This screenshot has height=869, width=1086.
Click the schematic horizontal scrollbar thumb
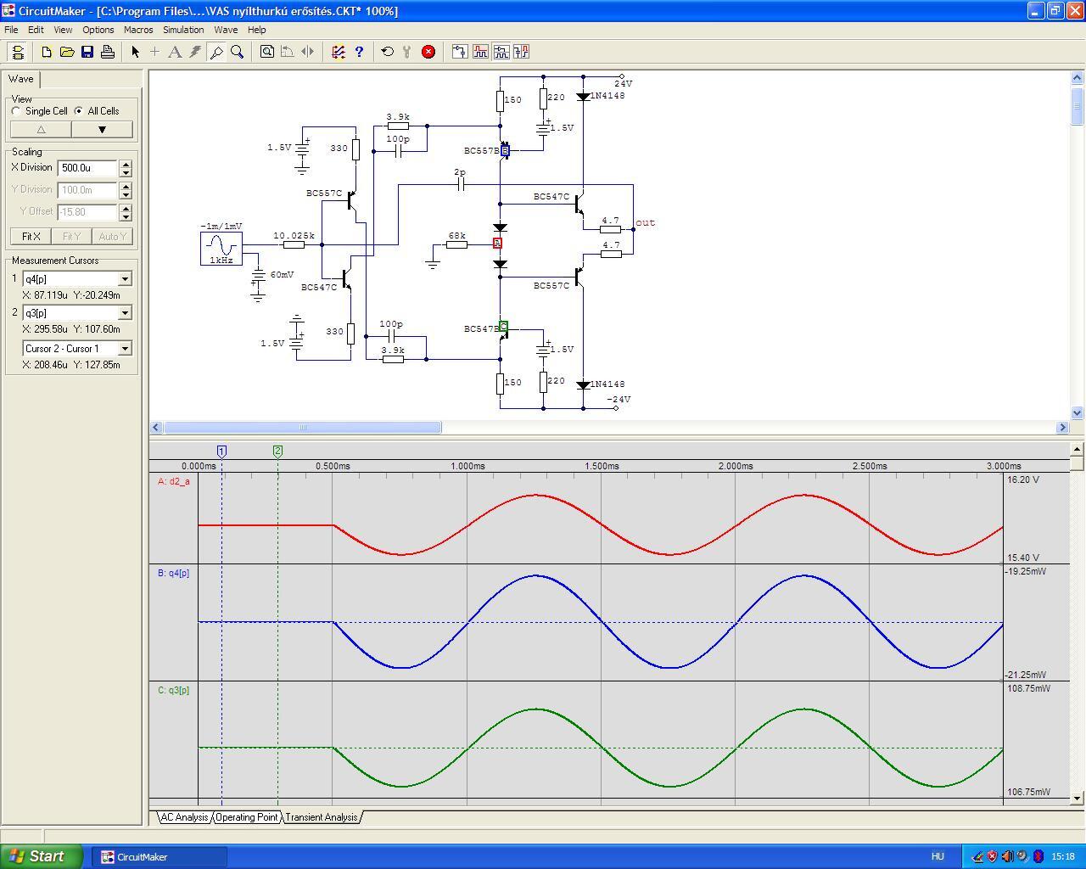(302, 428)
